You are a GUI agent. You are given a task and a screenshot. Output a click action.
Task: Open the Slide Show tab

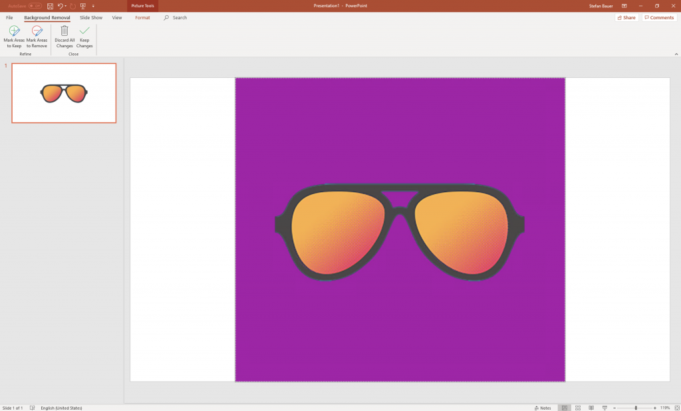pos(91,18)
